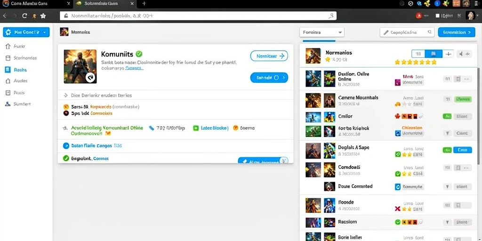Toggle the green button in Camene Mountals row
Image resolution: width=482 pixels, height=241 pixels.
(463, 99)
